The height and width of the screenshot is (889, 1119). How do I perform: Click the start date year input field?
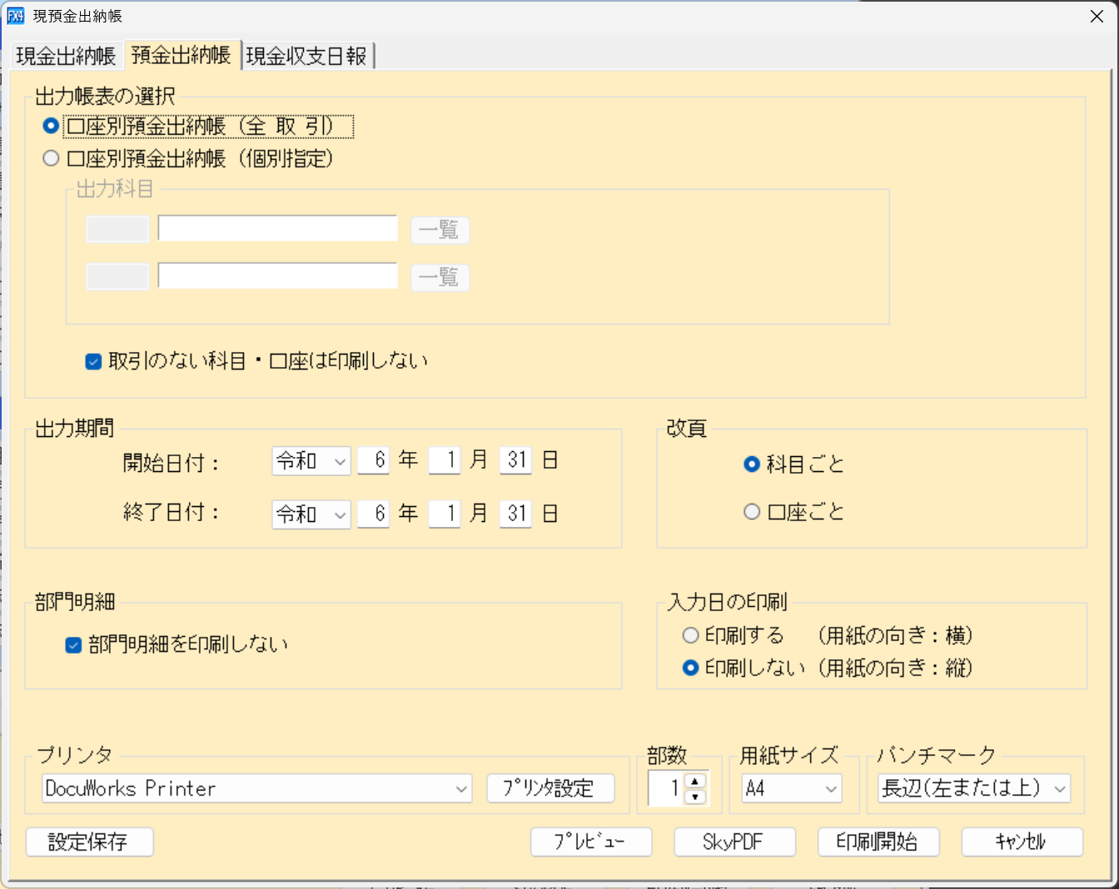[373, 460]
